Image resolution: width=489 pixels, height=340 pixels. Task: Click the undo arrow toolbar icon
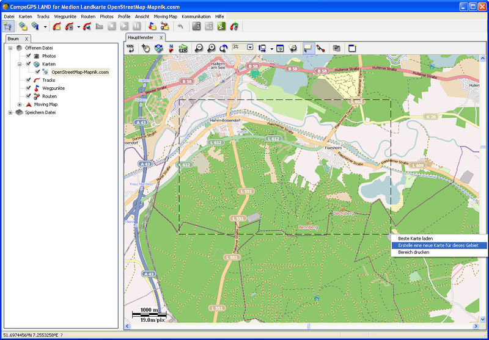coord(180,26)
